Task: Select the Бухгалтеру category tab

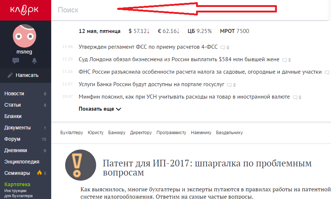Action: click(72, 133)
